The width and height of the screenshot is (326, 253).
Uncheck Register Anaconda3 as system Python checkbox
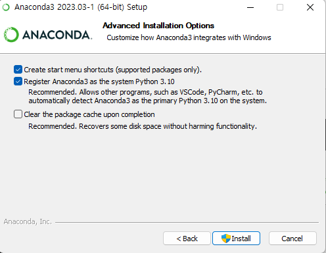click(18, 81)
